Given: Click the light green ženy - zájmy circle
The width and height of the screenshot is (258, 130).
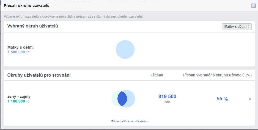Looking at the screenshot, I should (x=114, y=99).
